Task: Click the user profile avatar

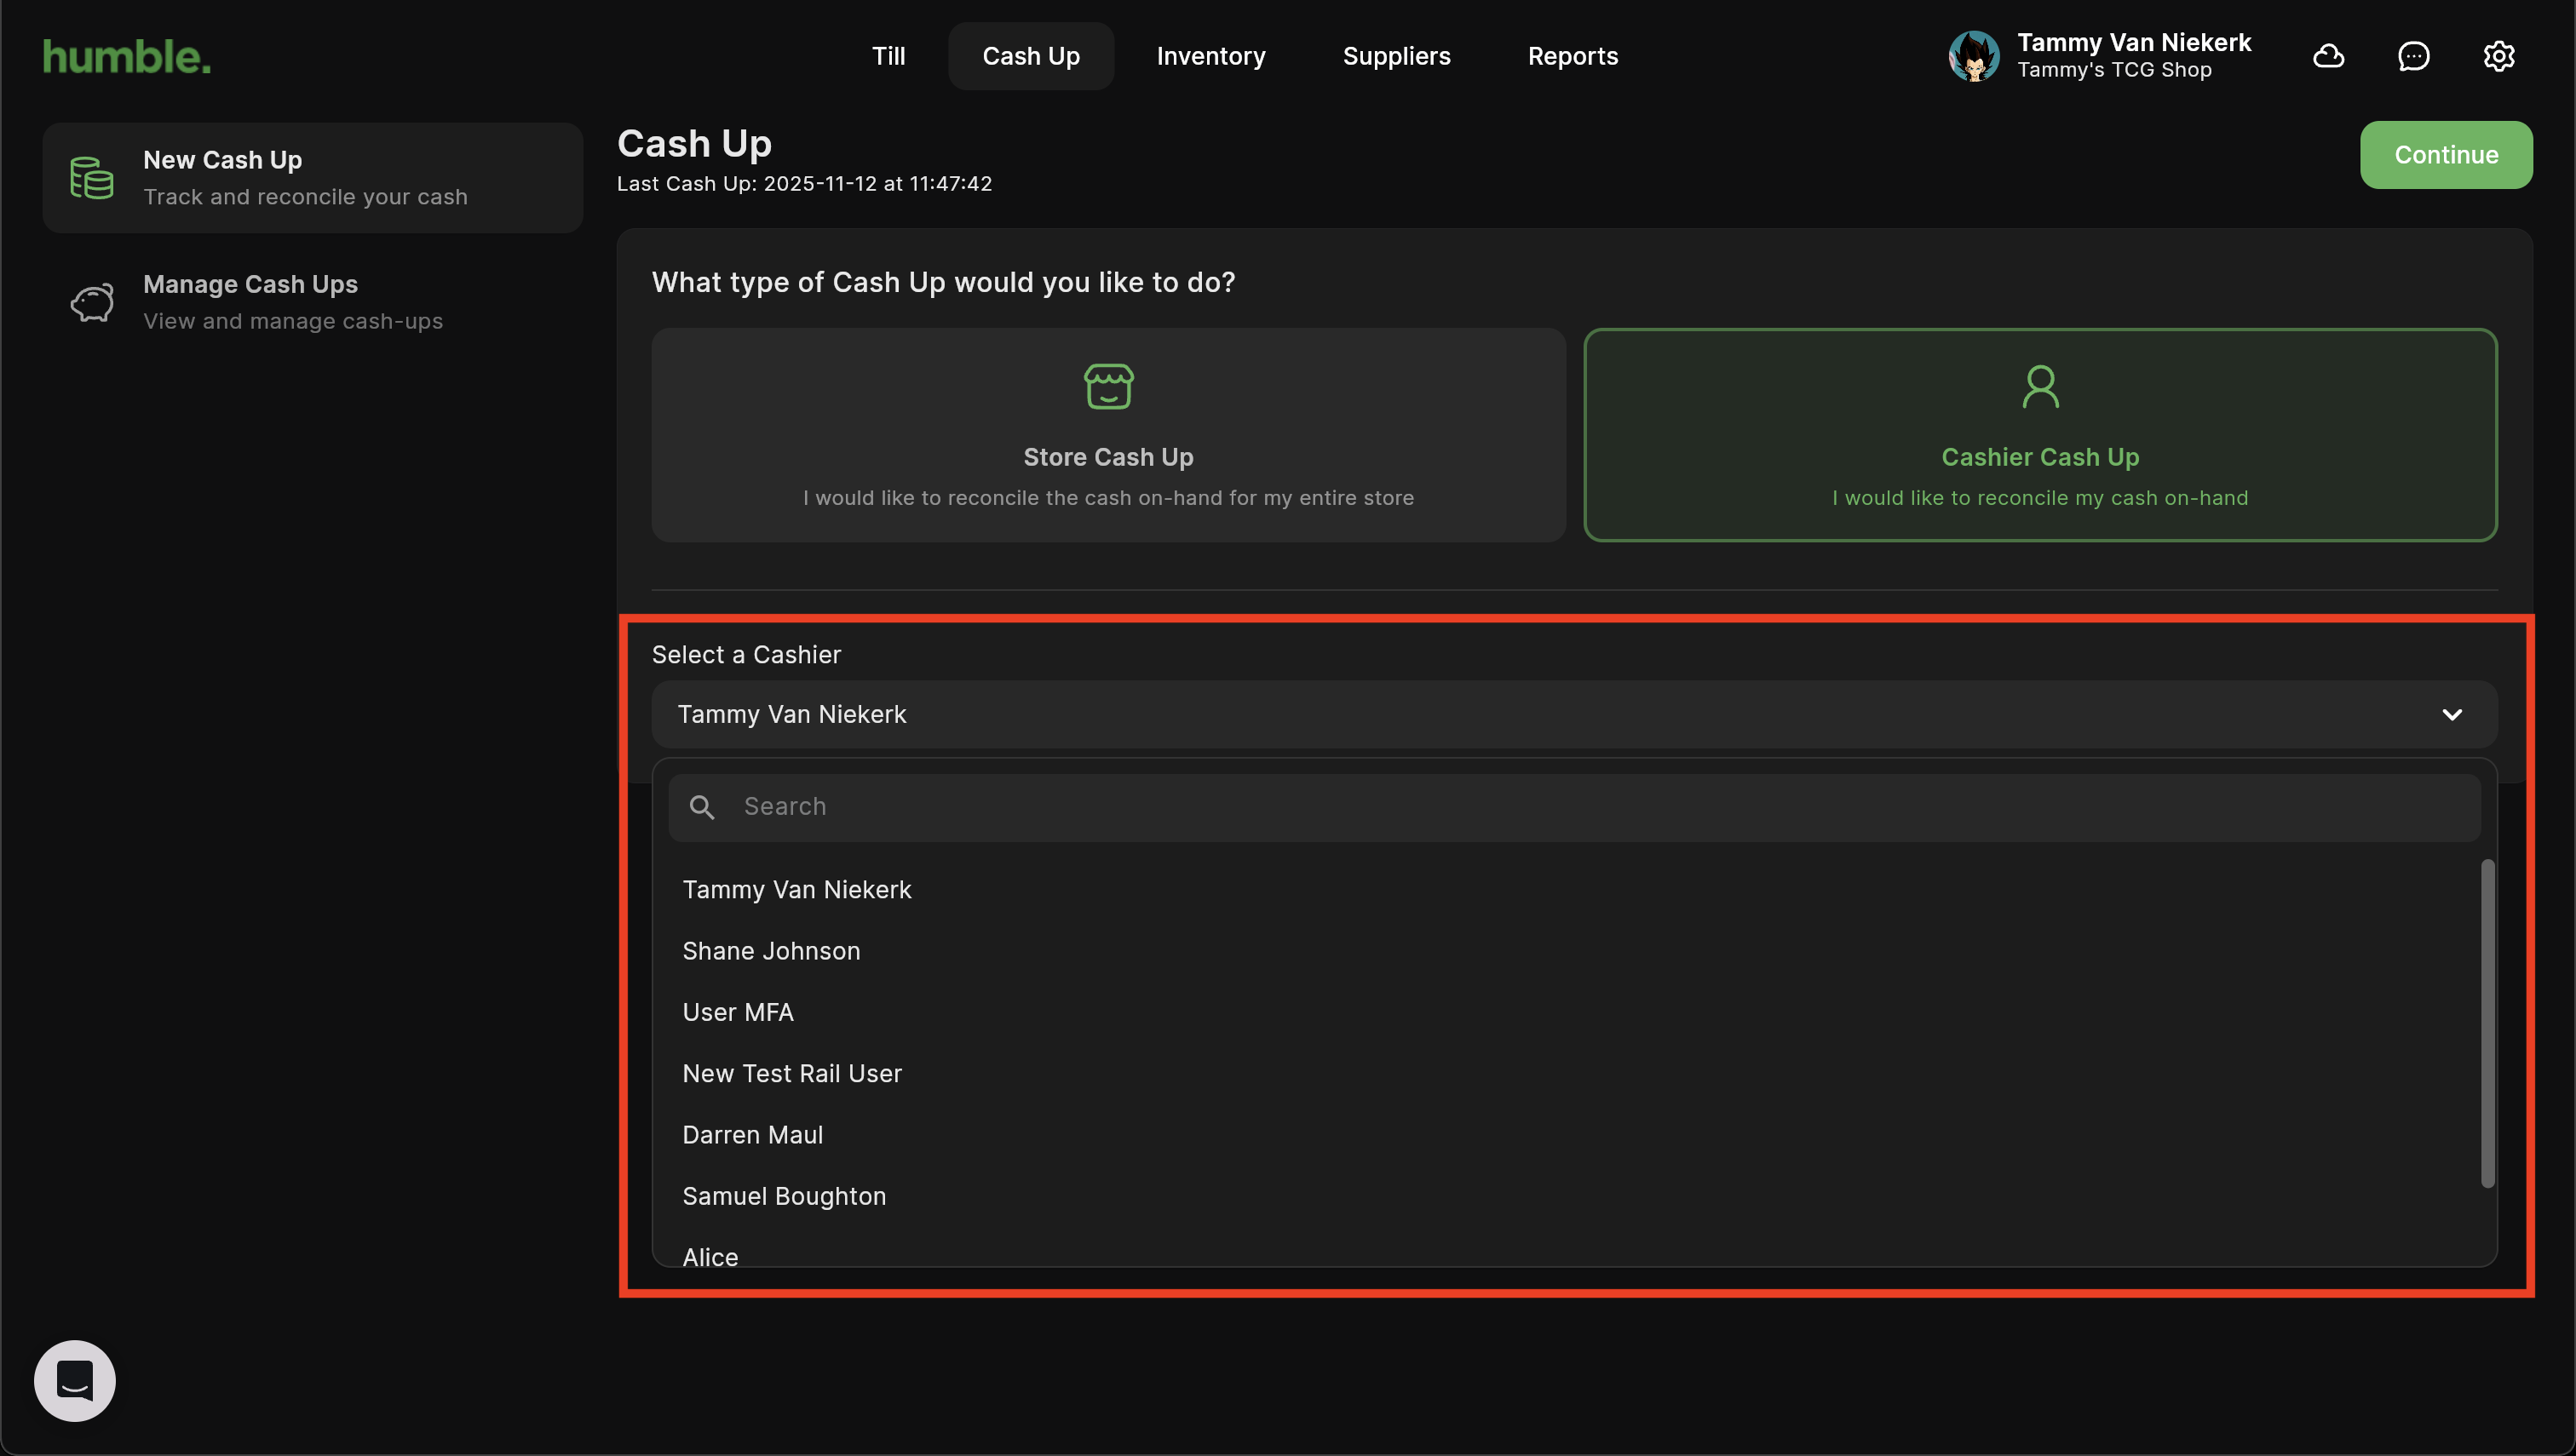Action: [x=1973, y=56]
